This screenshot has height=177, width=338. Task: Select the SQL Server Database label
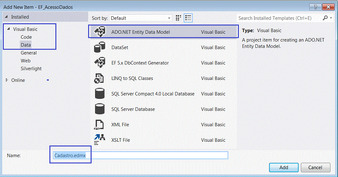coord(133,109)
